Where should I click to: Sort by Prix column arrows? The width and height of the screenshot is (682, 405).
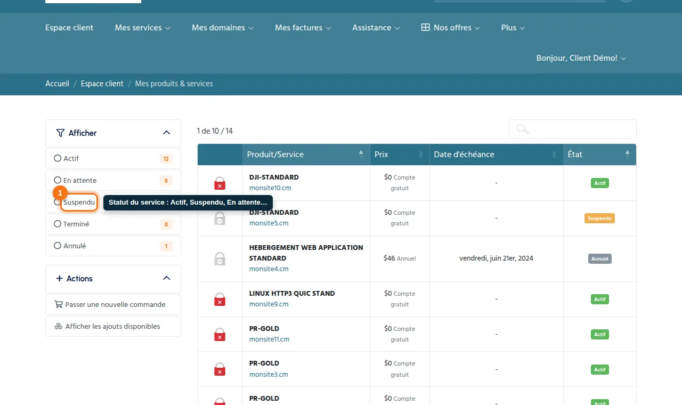click(420, 155)
